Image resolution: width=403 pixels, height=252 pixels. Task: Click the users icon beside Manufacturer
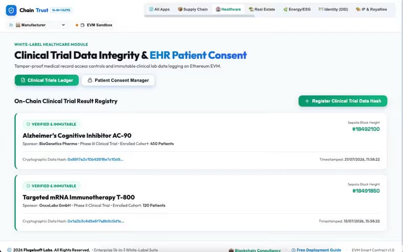click(11, 25)
